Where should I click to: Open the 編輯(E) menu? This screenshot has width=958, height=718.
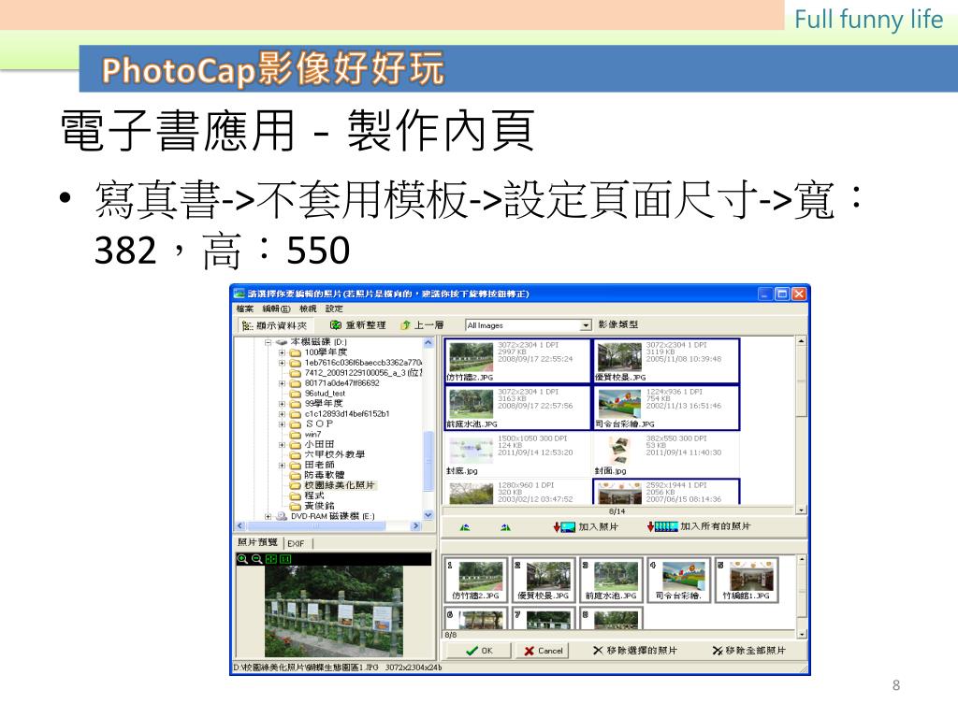(x=277, y=309)
